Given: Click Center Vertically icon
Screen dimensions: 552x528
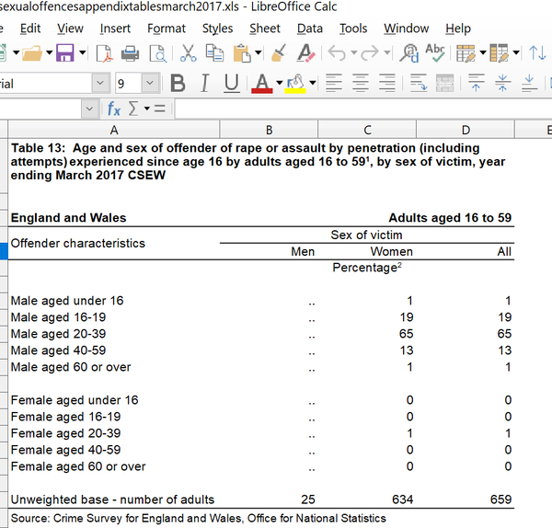Looking at the screenshot, I should click(x=502, y=84).
